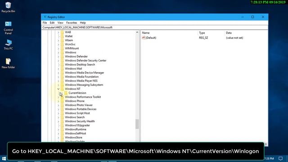
Task: Select the Windows10Upgrader key
Action: pyautogui.click(x=77, y=125)
